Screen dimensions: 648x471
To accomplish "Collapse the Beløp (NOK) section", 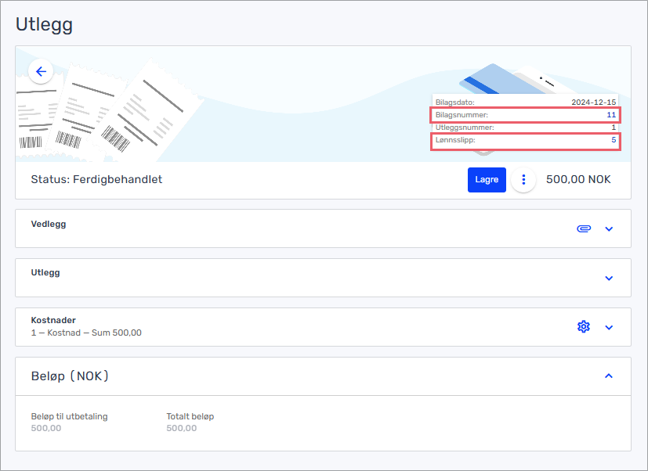I will tap(609, 376).
